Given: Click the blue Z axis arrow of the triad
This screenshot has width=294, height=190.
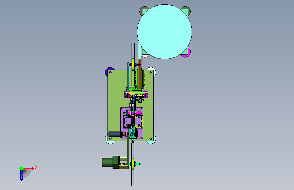Looking at the screenshot, I should [21, 175].
